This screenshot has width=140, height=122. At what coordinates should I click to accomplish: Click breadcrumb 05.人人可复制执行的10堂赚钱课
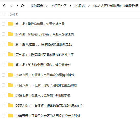[116, 6]
